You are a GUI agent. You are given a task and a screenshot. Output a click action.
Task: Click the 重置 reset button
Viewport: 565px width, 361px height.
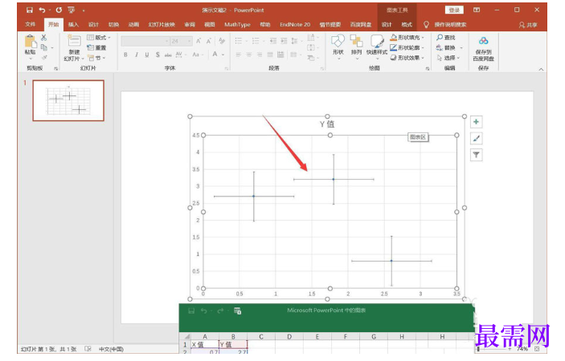pos(97,47)
